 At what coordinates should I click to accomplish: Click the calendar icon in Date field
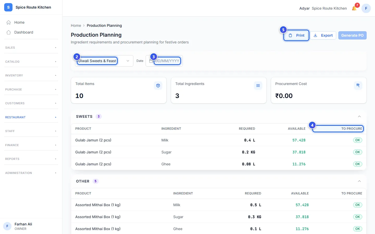pos(151,61)
